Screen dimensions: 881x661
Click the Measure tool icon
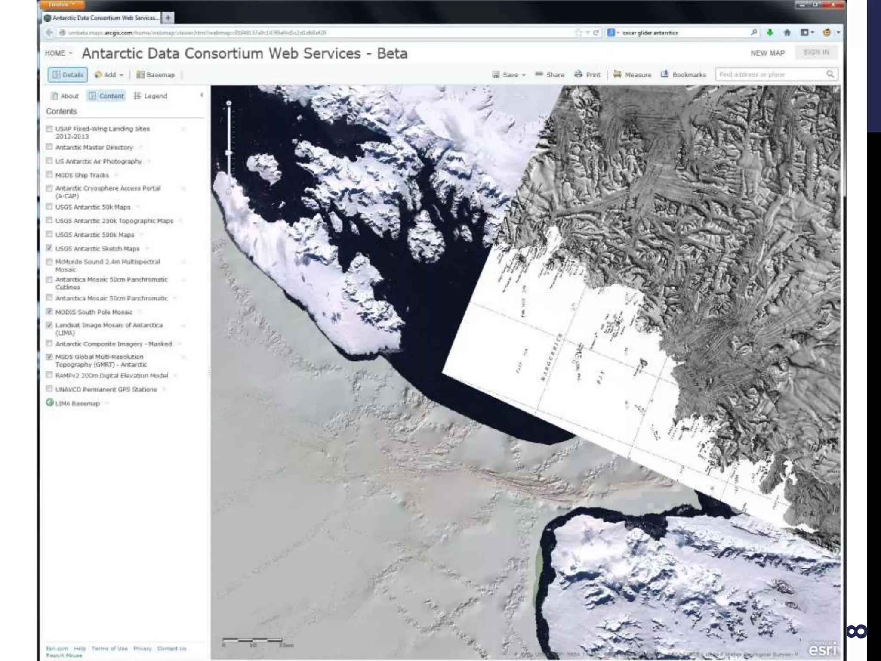617,74
